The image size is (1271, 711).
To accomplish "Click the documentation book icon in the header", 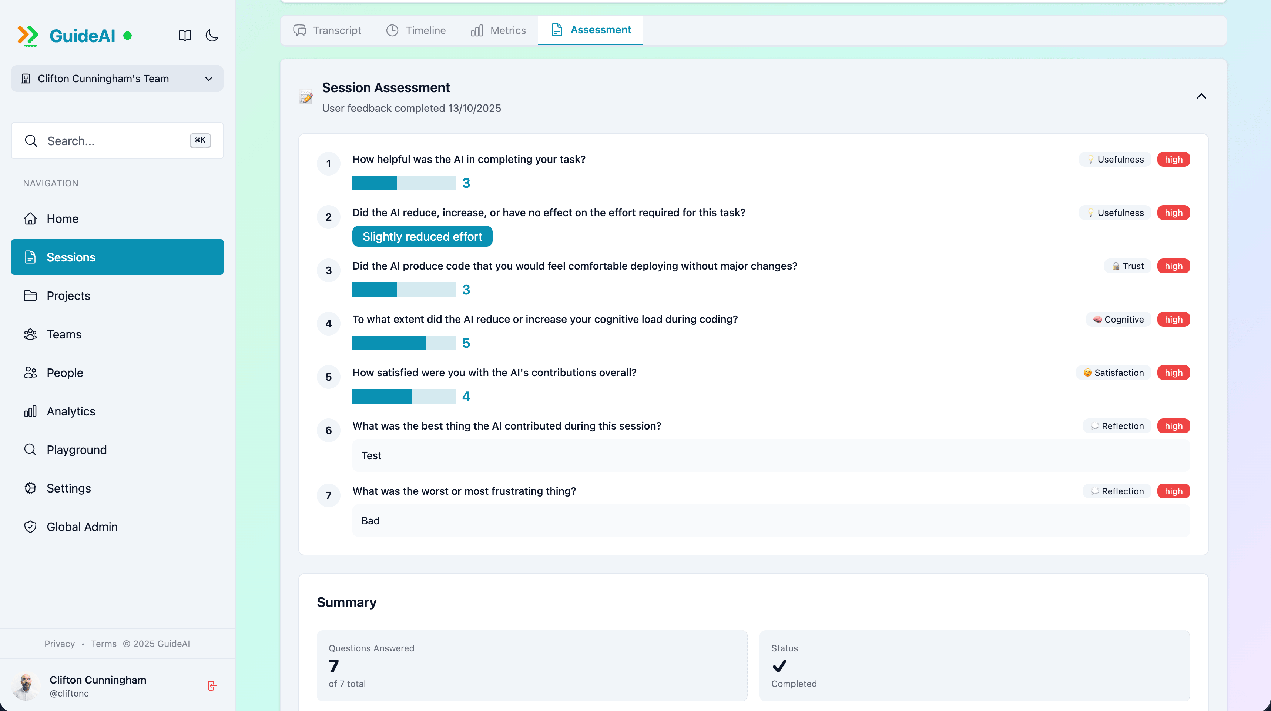I will coord(185,35).
